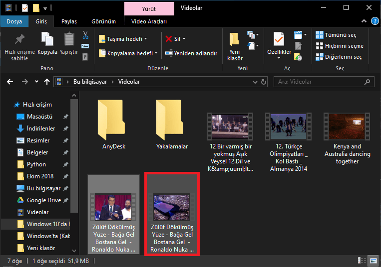
Task: Switch to details view in status bar
Action: [x=362, y=261]
